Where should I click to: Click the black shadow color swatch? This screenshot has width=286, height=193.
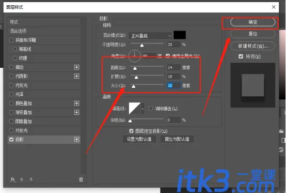(x=180, y=35)
